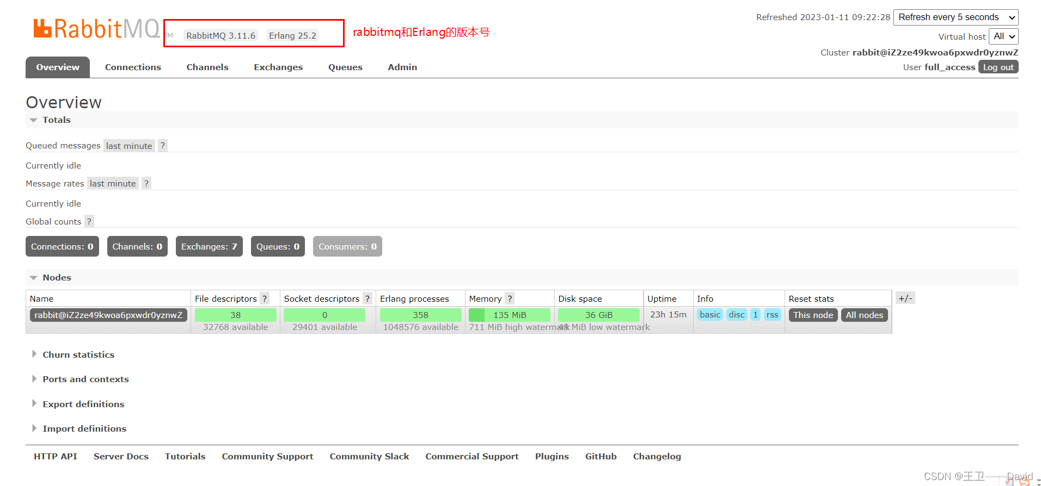Click the RabbitMQ 3.11.6 version badge
The width and height of the screenshot is (1041, 486).
coord(221,35)
